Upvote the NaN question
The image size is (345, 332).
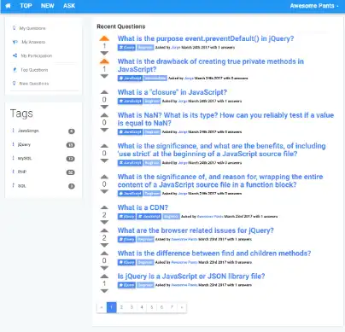click(x=104, y=115)
